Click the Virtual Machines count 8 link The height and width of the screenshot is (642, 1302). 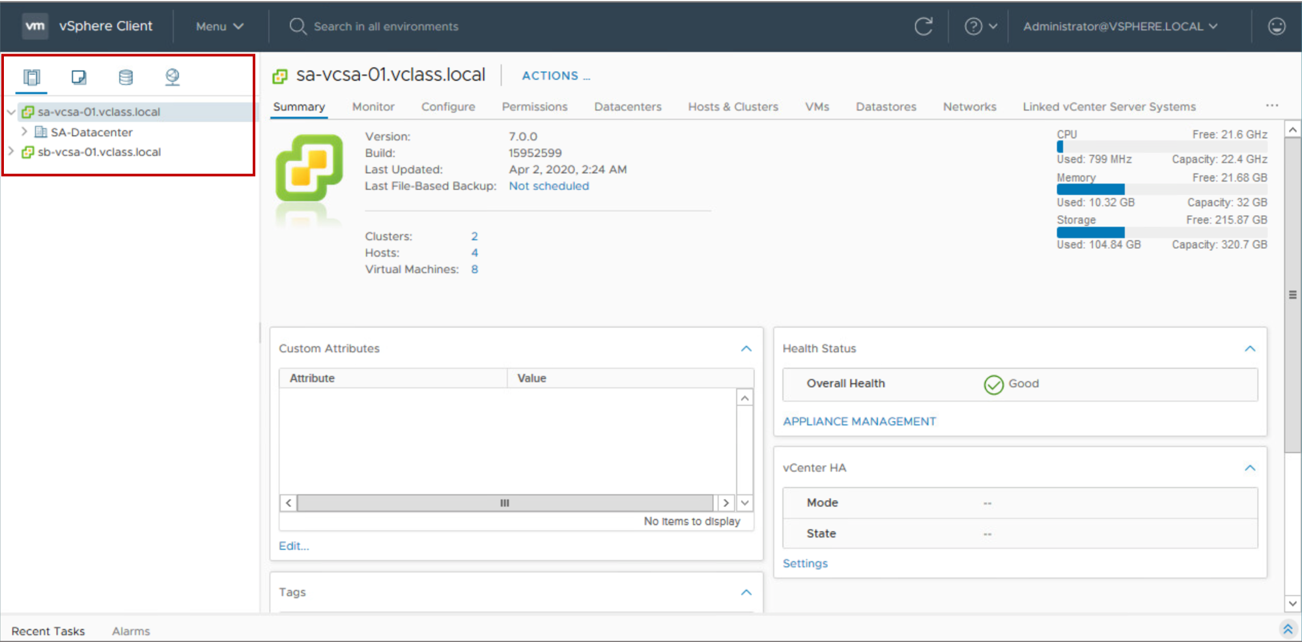point(474,269)
